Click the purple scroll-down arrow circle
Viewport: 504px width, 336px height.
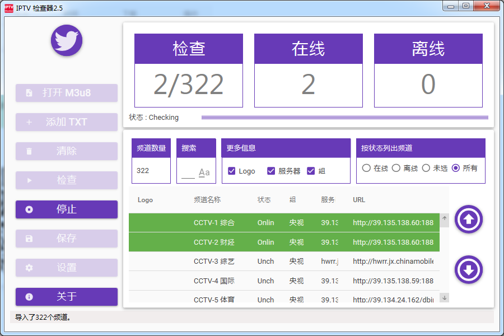point(469,269)
